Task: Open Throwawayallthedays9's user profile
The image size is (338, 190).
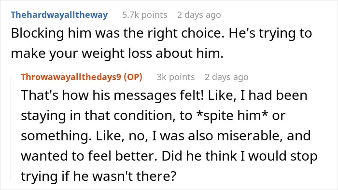Action: tap(71, 77)
